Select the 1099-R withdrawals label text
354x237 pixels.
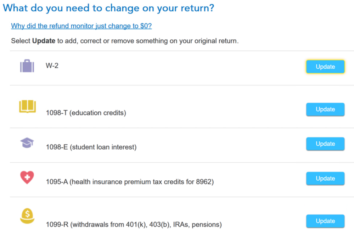[x=134, y=225]
